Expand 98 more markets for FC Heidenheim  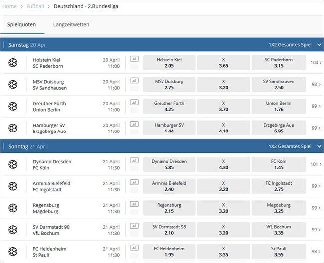[316, 252]
